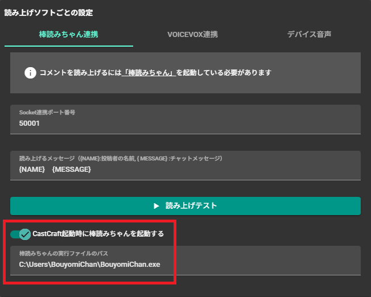Viewport: 371px width, 297px height.
Task: Toggle CastCraft起動時に棒読みちゃんを起動する switch
Action: point(20,234)
